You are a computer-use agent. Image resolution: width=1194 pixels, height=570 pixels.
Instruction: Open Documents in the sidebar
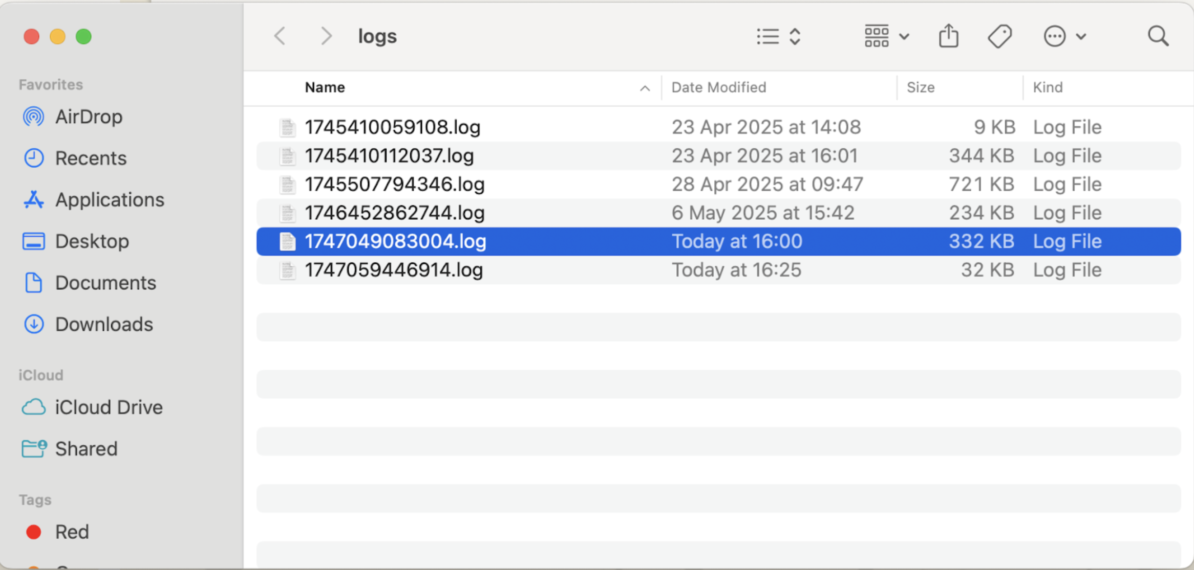(x=105, y=282)
